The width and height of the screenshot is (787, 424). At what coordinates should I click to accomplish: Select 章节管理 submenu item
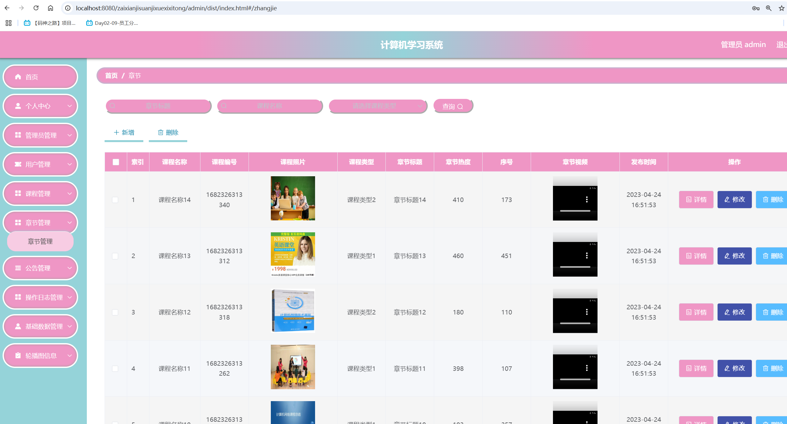point(40,241)
